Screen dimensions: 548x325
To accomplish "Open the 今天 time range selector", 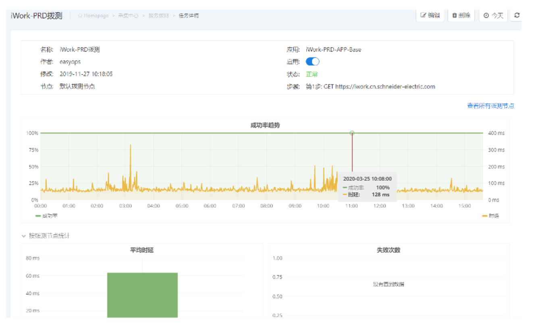I will click(493, 15).
